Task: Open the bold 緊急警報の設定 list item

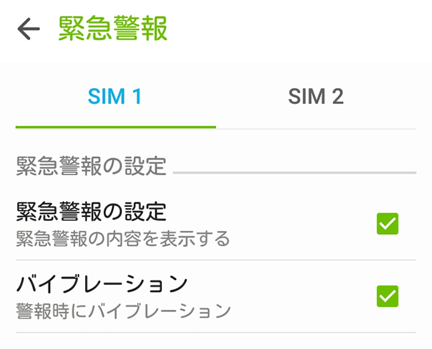Action: pos(216,223)
